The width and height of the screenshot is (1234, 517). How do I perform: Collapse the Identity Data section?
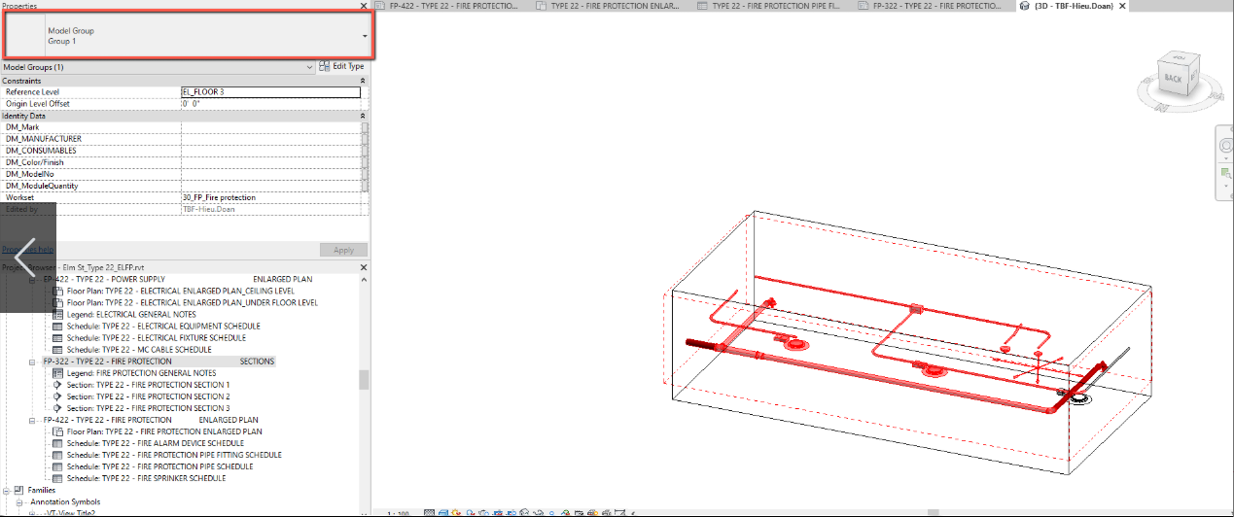click(363, 116)
